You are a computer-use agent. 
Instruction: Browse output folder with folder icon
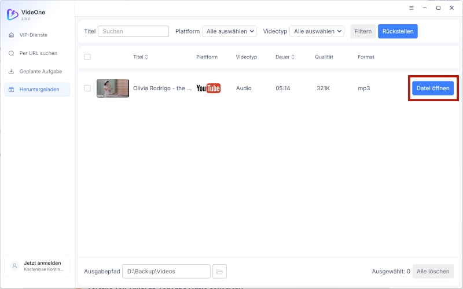click(x=219, y=271)
